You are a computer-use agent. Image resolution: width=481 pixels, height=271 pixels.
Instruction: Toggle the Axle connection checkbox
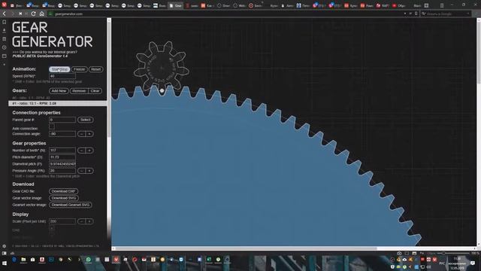pyautogui.click(x=52, y=126)
